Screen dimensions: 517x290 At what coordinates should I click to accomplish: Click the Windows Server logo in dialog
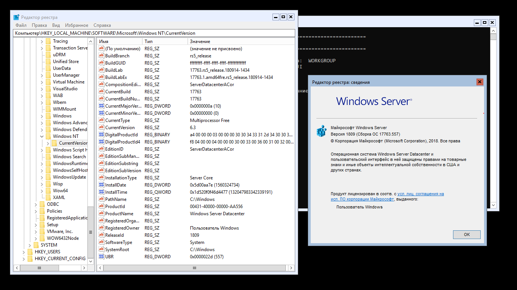point(374,101)
